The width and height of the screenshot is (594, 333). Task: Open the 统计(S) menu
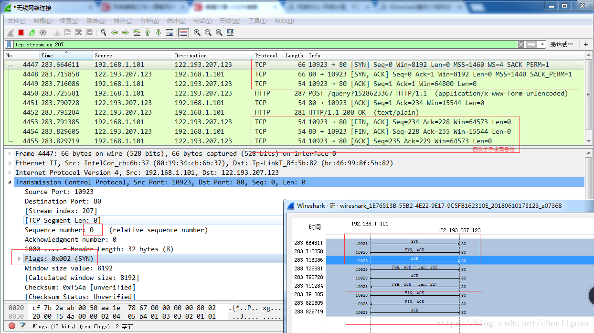pos(176,21)
